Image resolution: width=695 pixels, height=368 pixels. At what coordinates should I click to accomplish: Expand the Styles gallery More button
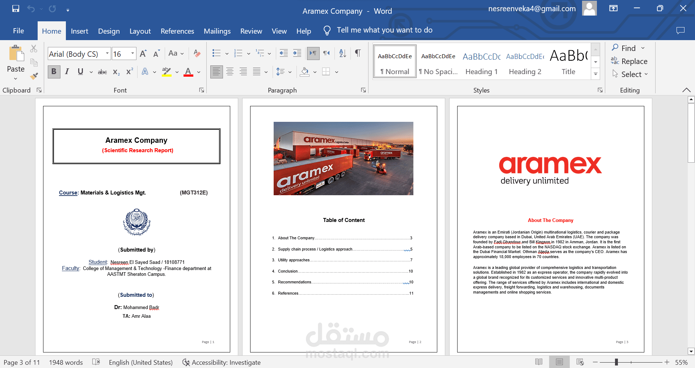(595, 74)
